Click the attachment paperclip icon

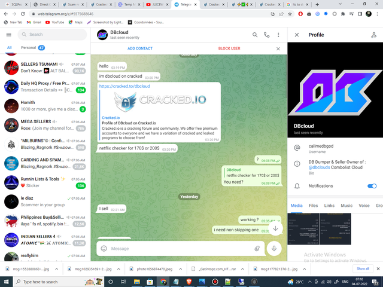pyautogui.click(x=257, y=249)
